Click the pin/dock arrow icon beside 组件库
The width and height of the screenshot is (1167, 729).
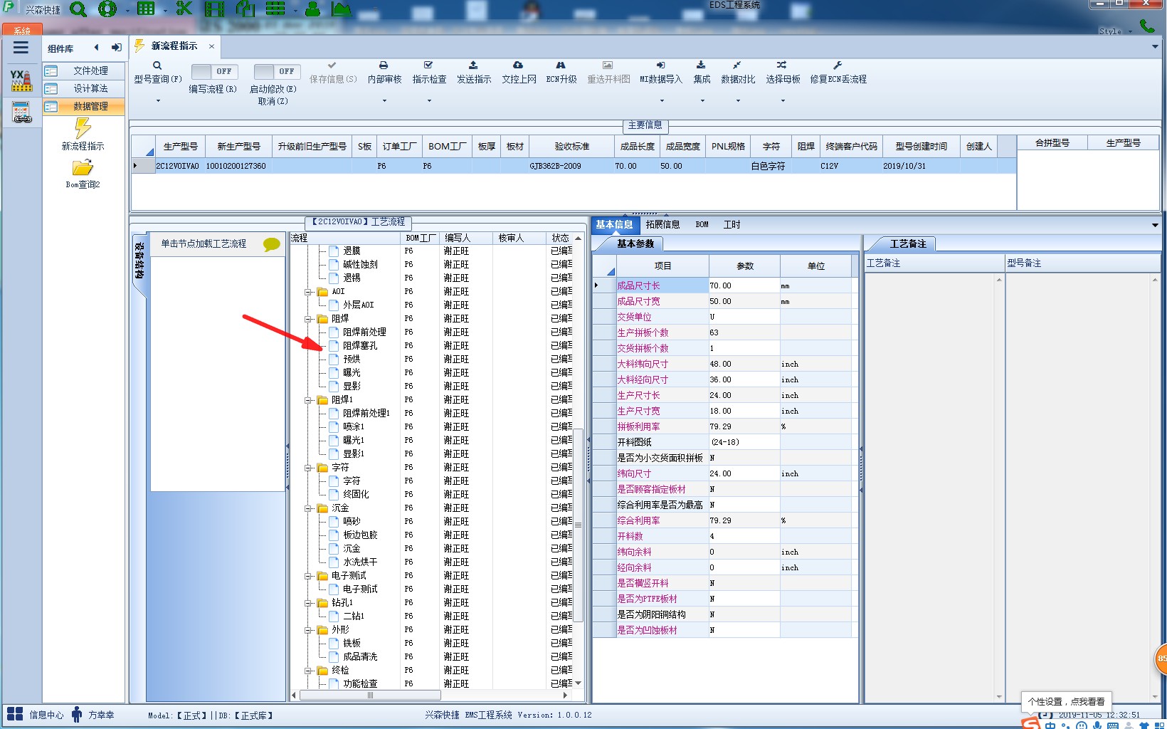point(117,48)
